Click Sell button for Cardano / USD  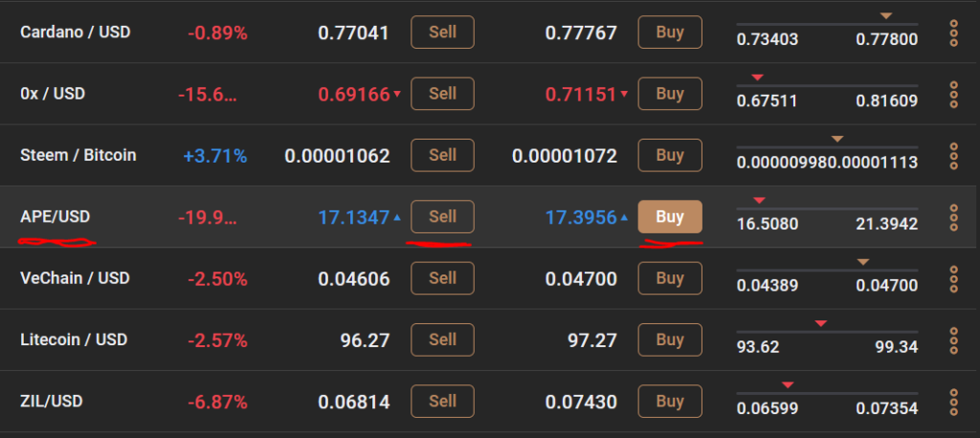click(442, 32)
